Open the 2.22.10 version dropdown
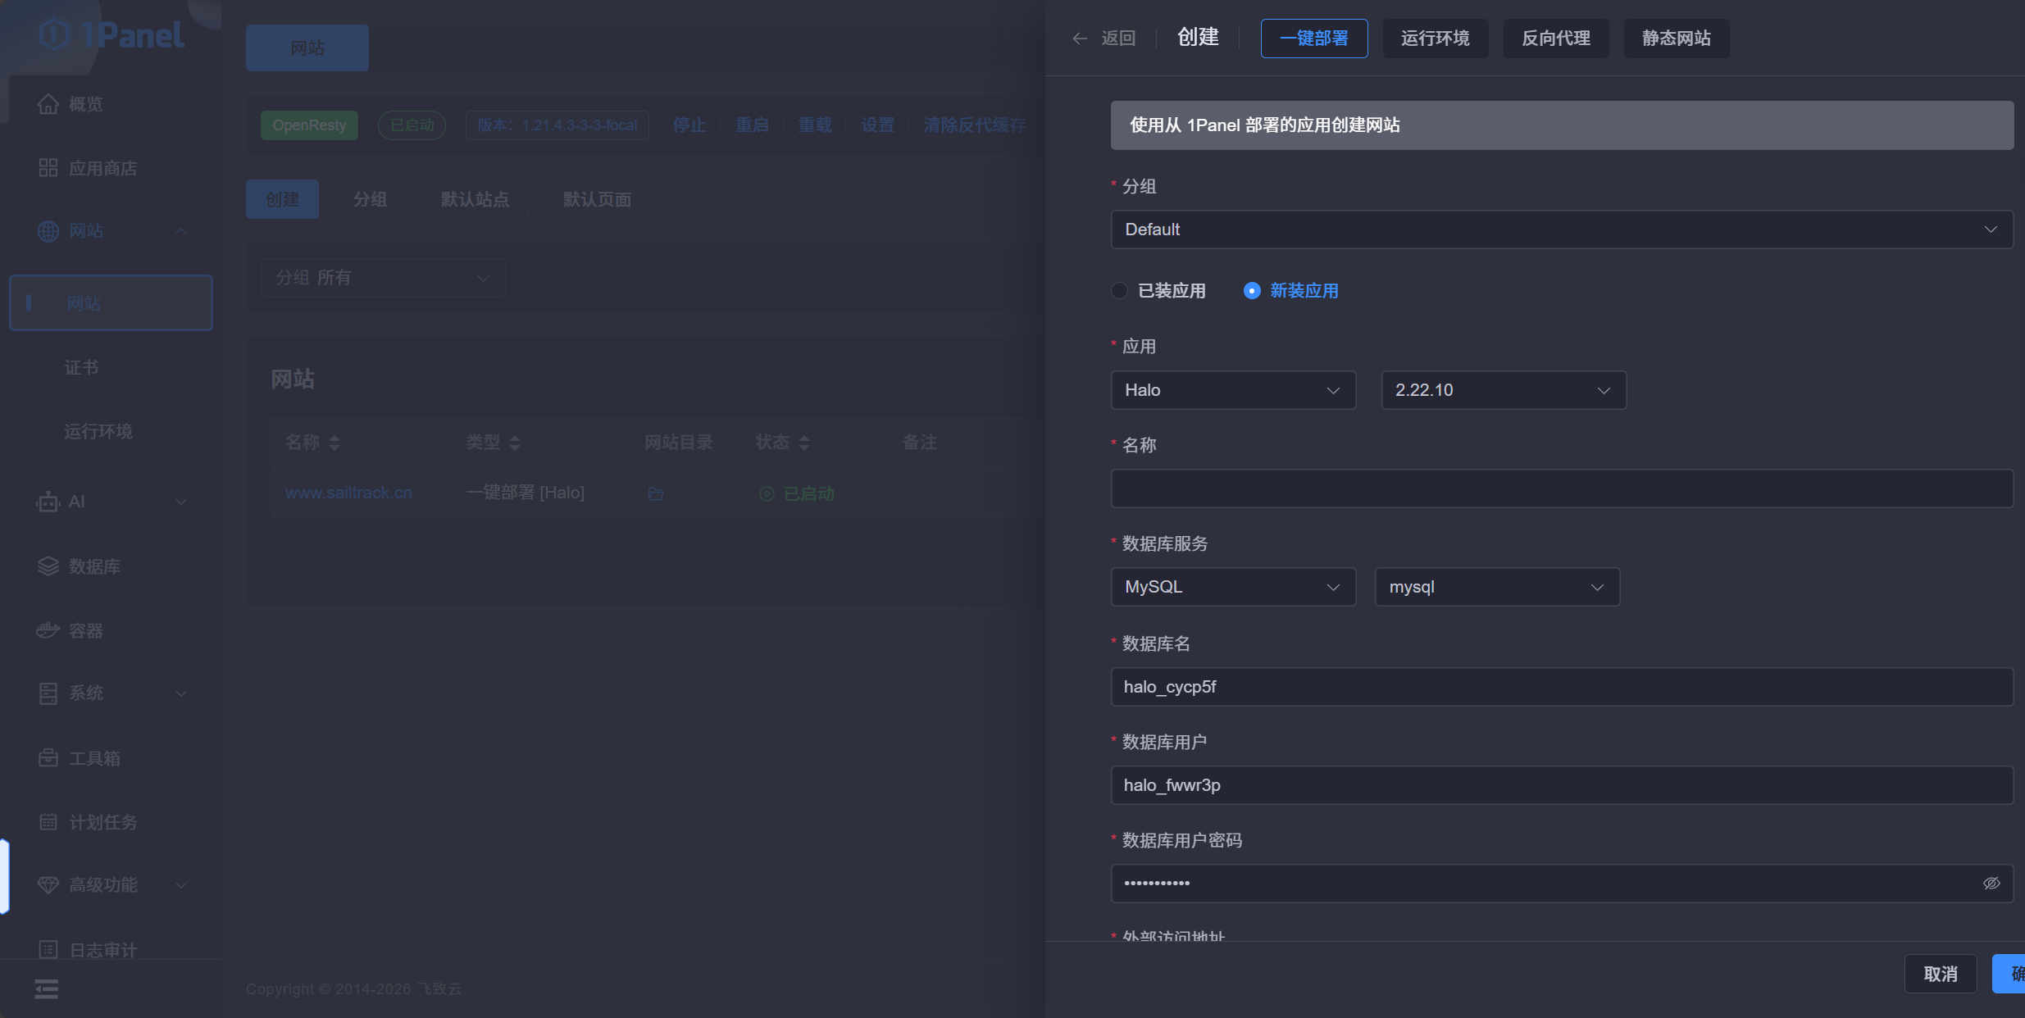The width and height of the screenshot is (2025, 1018). (1503, 390)
